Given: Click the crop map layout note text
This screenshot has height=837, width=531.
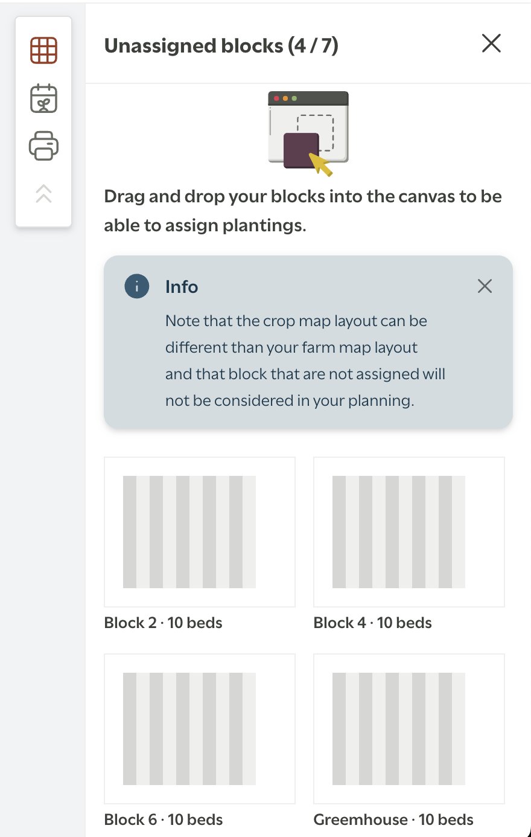Looking at the screenshot, I should (305, 361).
